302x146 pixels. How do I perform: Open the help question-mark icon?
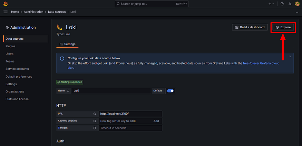click(x=282, y=4)
